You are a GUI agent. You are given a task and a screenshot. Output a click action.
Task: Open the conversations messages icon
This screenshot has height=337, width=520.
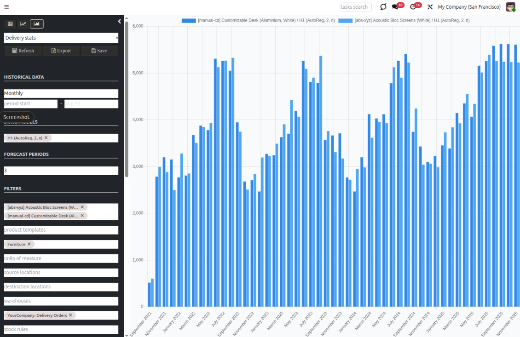395,7
